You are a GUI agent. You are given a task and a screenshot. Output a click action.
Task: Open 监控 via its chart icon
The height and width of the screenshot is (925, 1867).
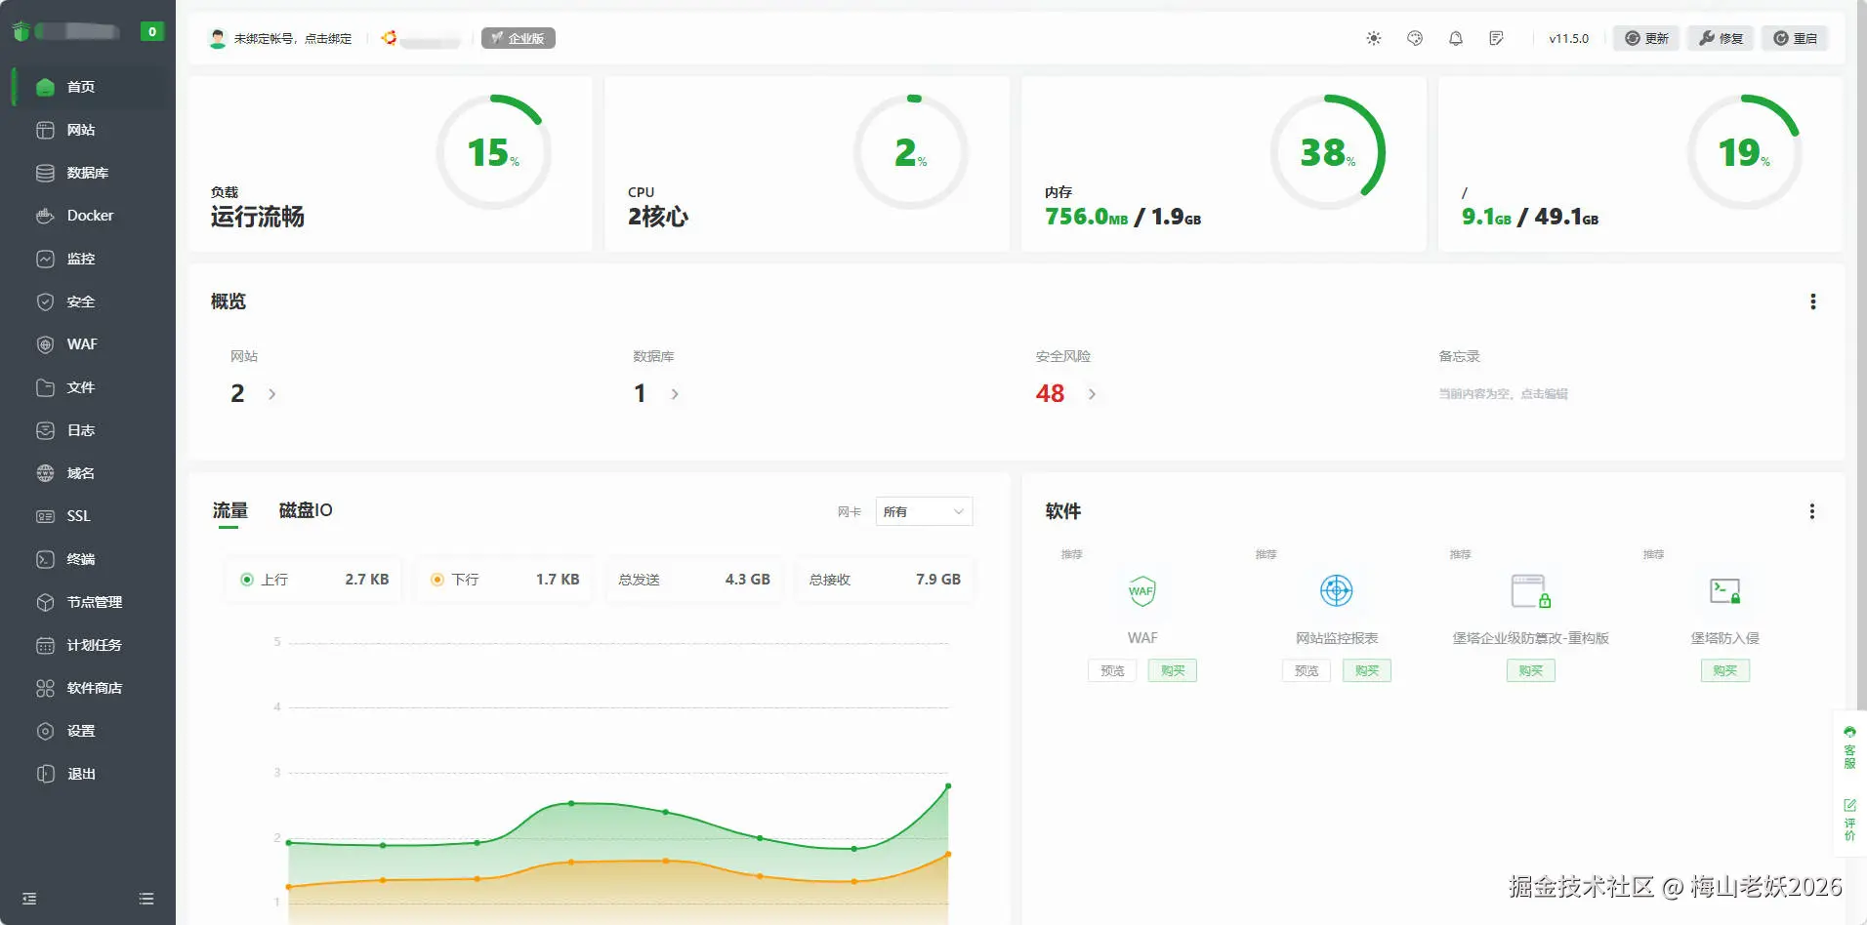click(45, 259)
